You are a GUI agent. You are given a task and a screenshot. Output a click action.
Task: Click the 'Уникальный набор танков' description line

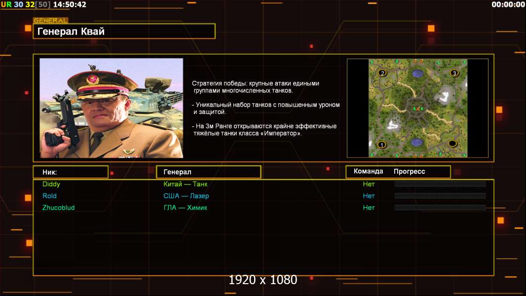pyautogui.click(x=265, y=108)
